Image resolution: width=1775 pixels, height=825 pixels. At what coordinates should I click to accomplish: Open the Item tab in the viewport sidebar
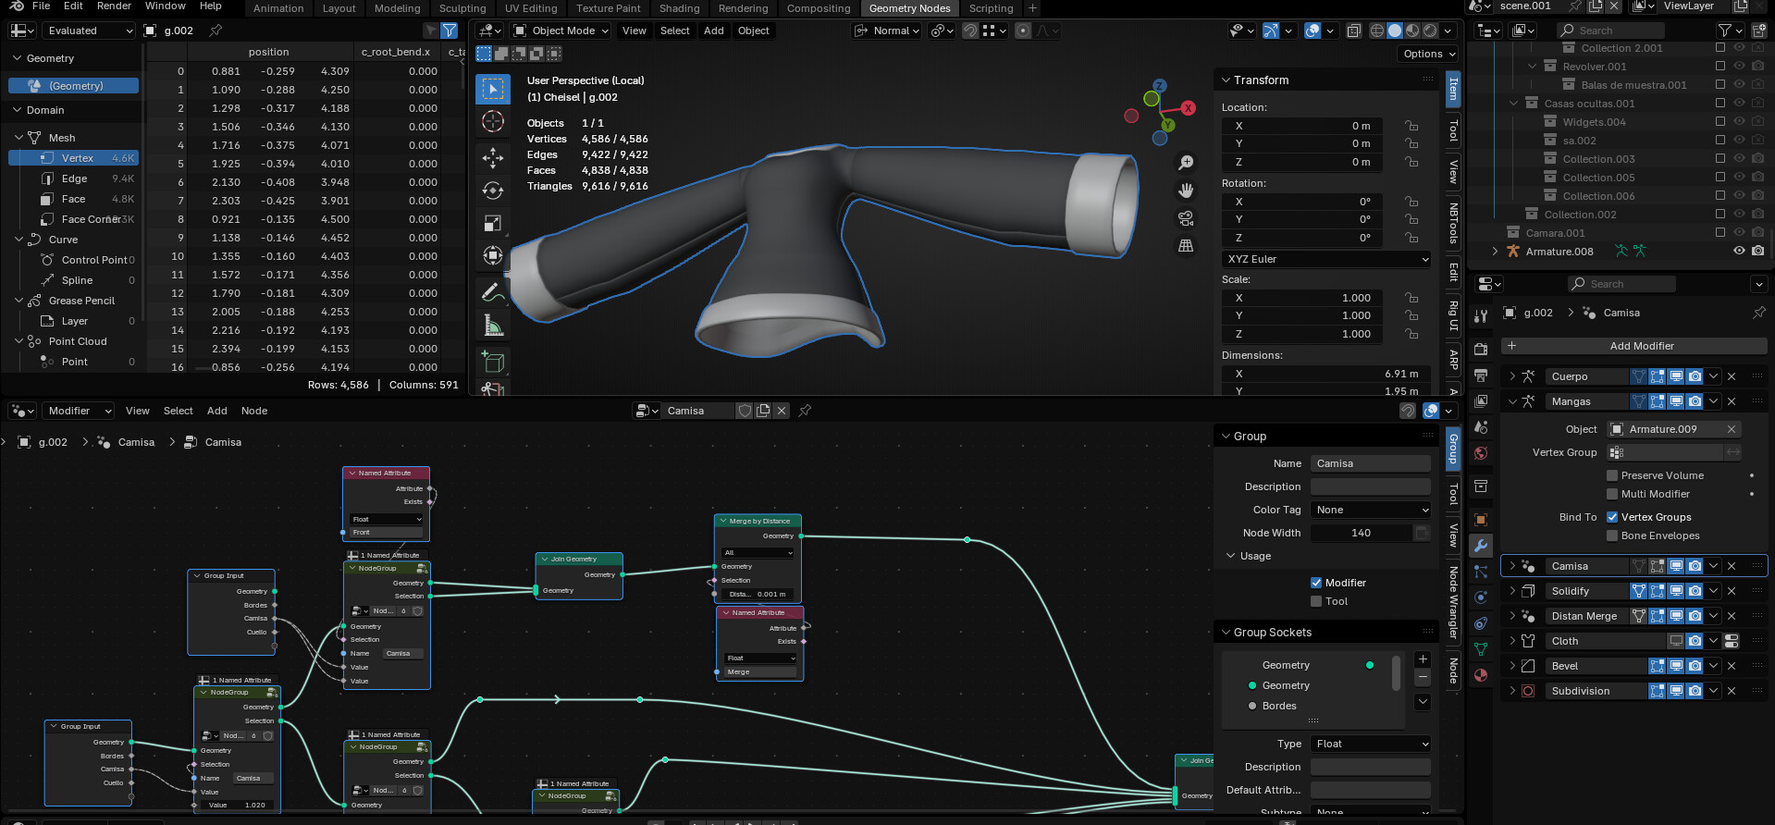tap(1453, 89)
